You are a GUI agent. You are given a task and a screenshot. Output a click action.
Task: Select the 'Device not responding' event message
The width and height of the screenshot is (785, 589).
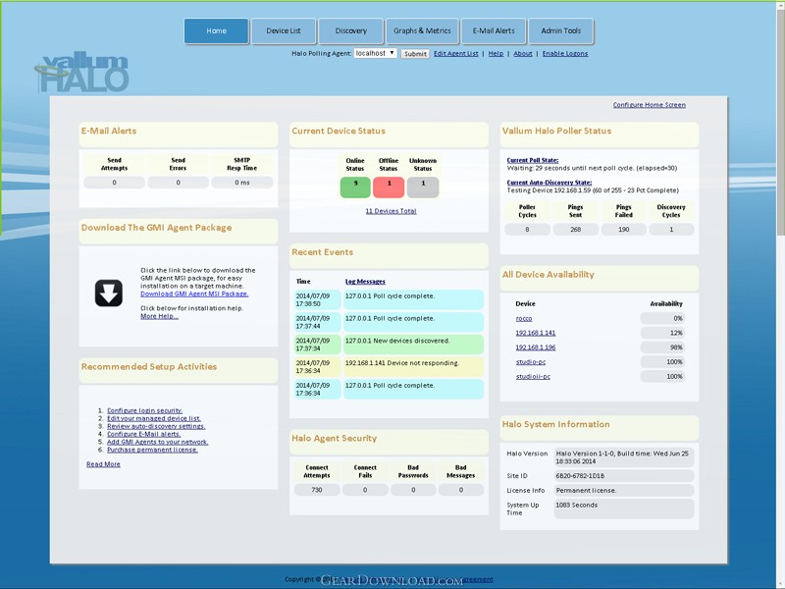(413, 366)
